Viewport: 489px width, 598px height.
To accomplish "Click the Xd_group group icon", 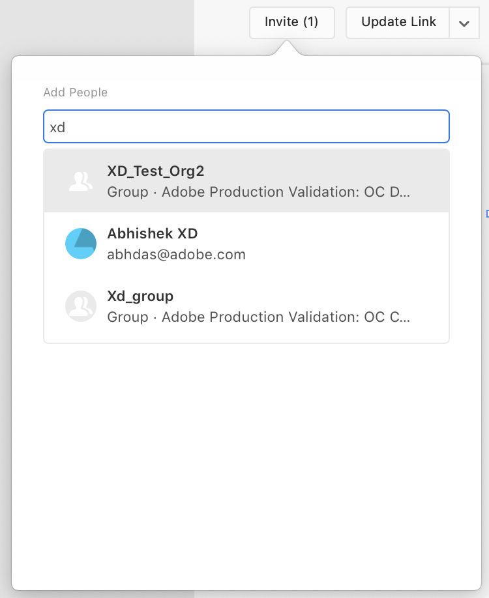I will coord(81,306).
